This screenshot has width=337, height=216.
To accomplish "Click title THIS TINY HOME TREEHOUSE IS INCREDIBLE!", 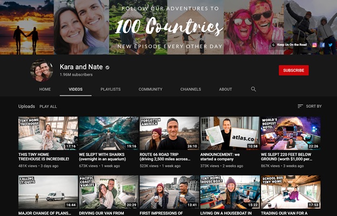I will 44,157.
